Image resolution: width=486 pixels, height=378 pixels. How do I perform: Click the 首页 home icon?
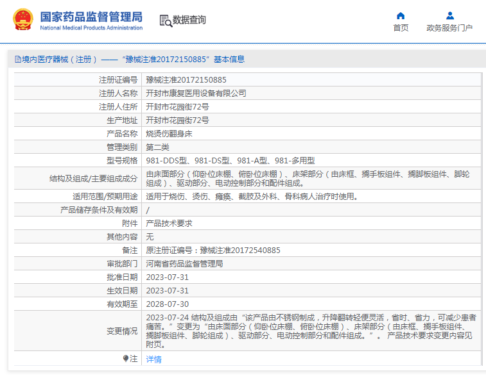click(x=401, y=15)
